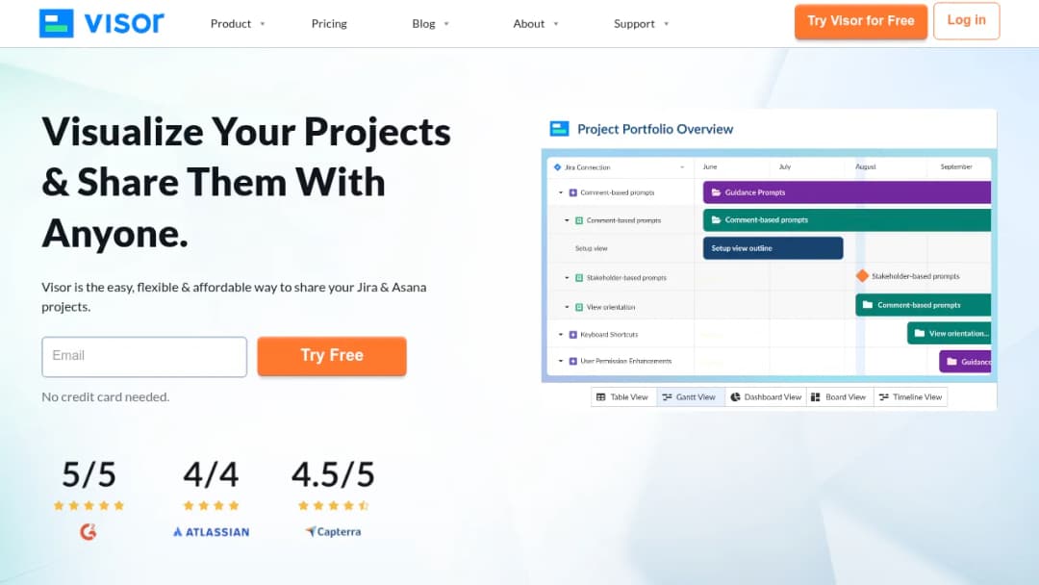
Task: Select the orange Stakeholder-based prompts milestone diamond
Action: [x=862, y=275]
